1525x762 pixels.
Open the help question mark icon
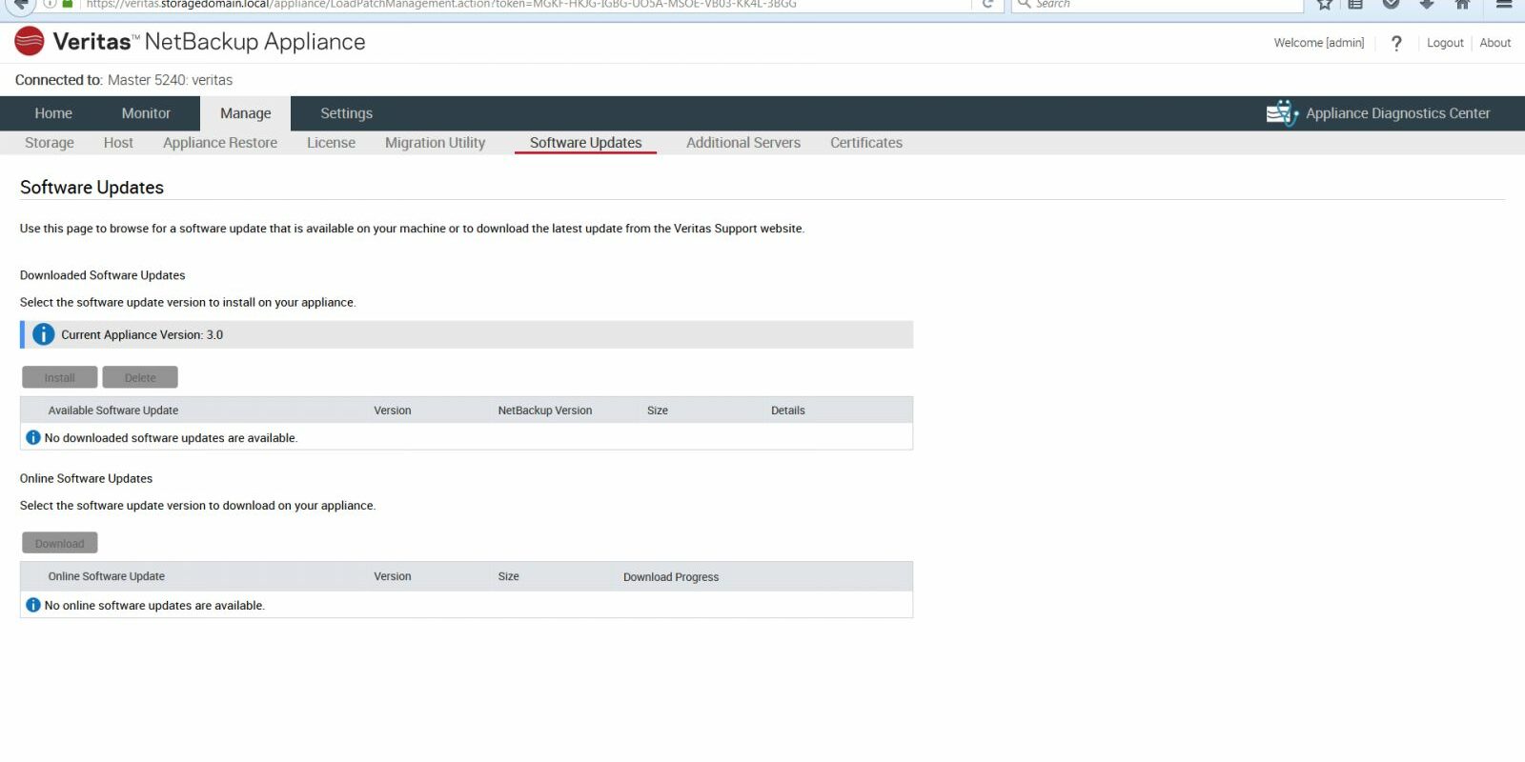(1396, 43)
